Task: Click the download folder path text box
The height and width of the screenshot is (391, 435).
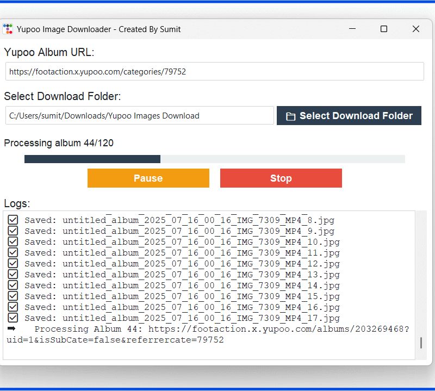Action: [x=139, y=116]
